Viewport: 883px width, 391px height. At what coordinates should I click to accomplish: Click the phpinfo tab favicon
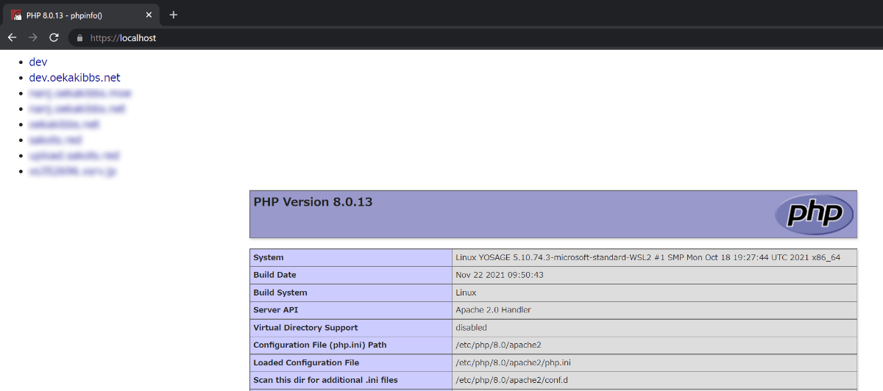(x=16, y=15)
